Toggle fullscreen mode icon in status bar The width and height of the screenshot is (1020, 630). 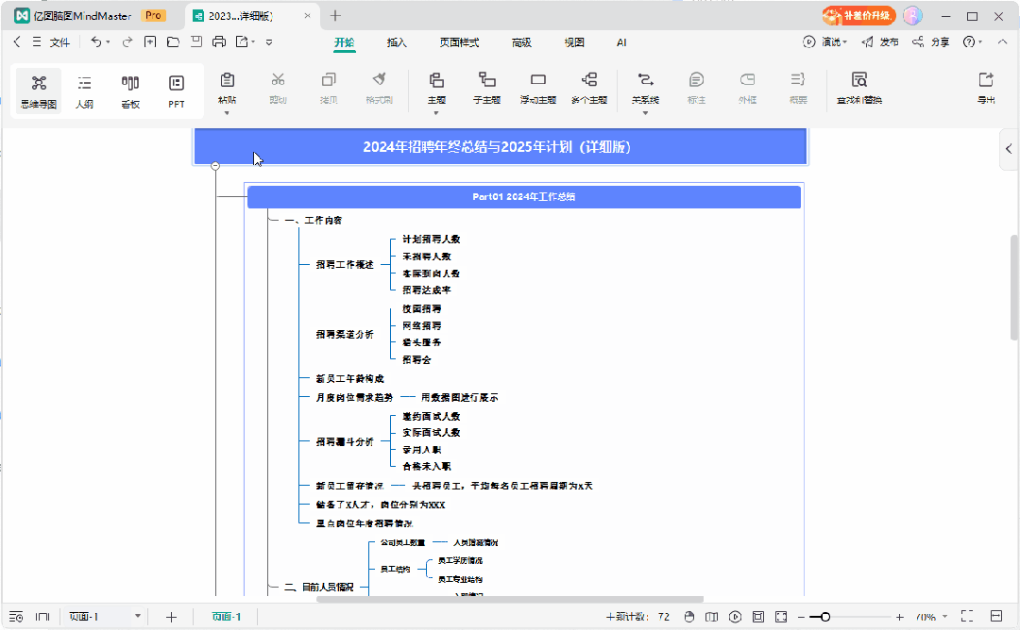(967, 617)
